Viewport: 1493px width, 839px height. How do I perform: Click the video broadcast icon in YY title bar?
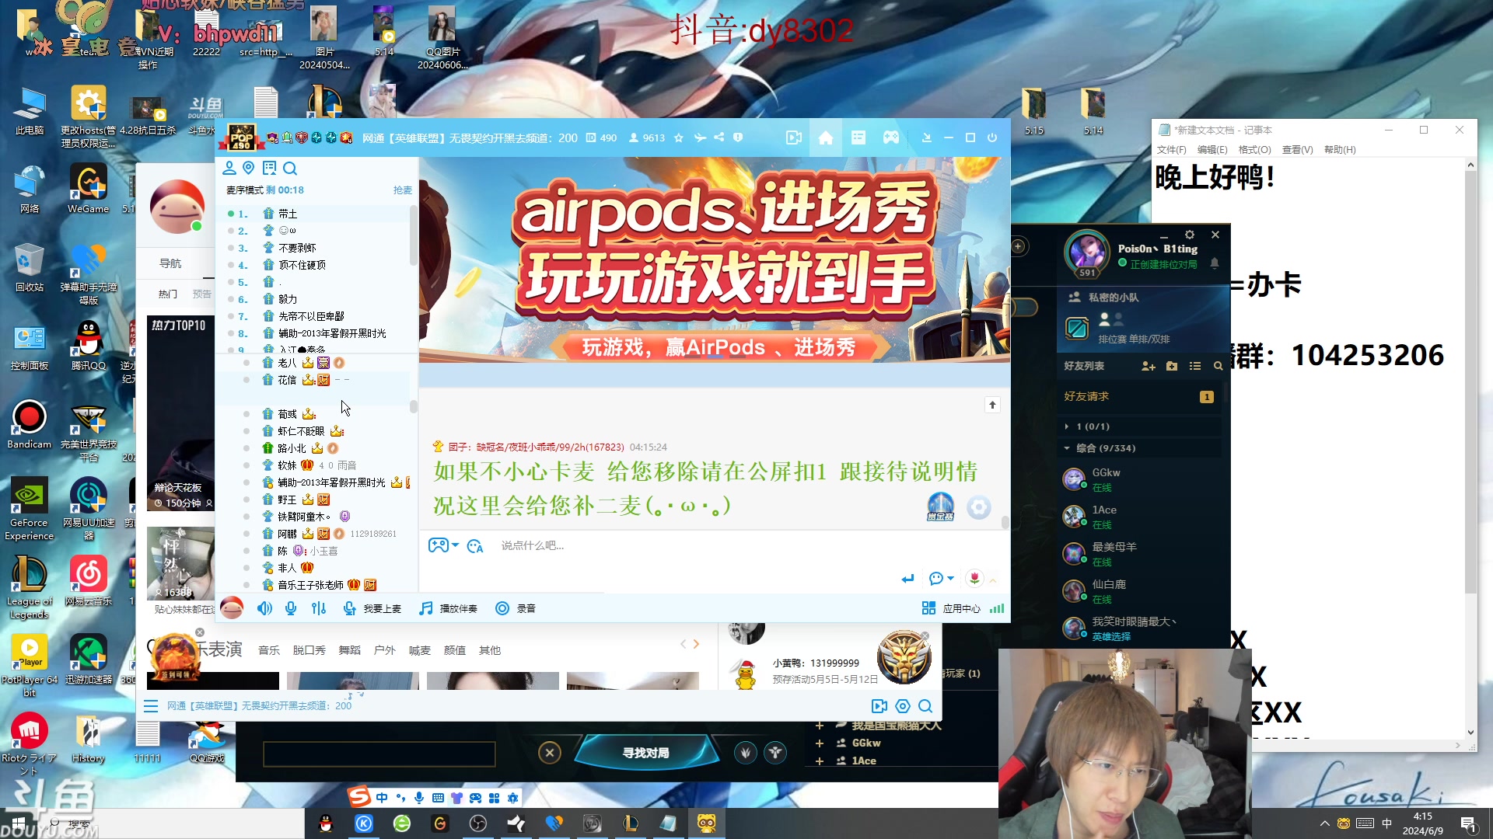(793, 138)
